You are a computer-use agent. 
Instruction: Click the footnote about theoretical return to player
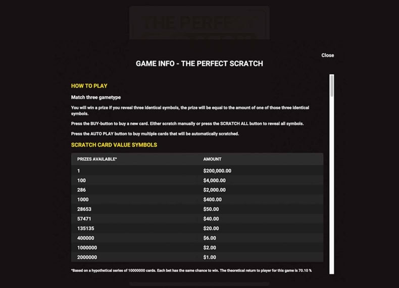pyautogui.click(x=191, y=270)
